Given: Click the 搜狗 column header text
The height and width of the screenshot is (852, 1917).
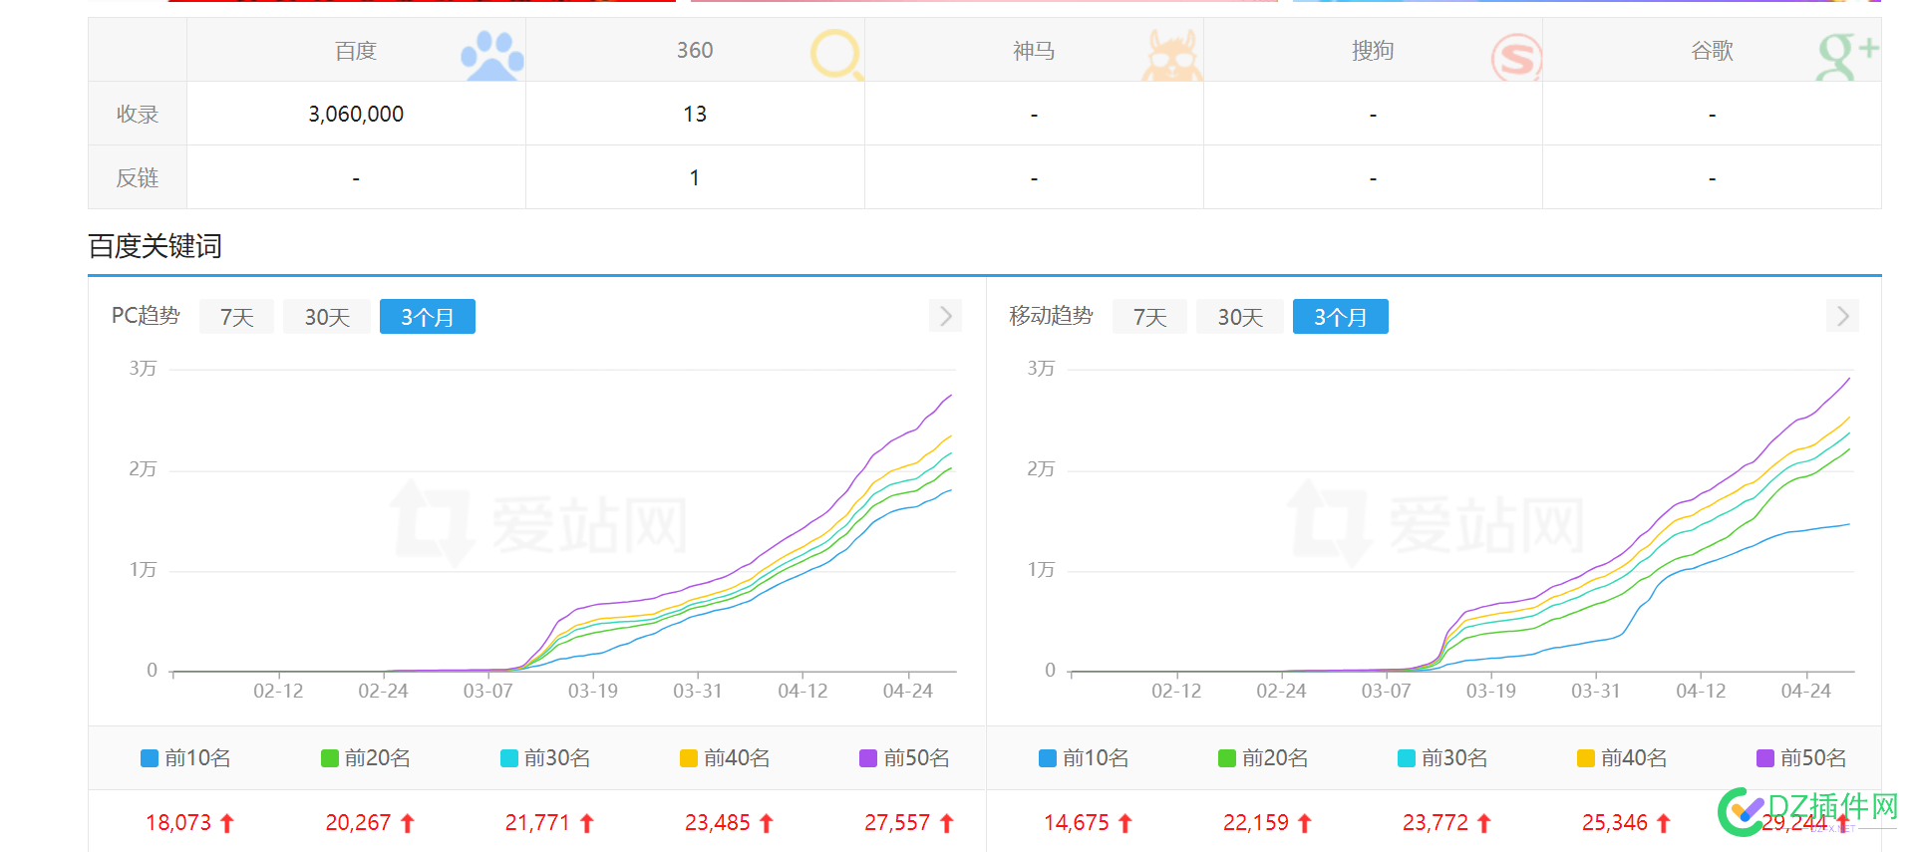Looking at the screenshot, I should [x=1373, y=51].
